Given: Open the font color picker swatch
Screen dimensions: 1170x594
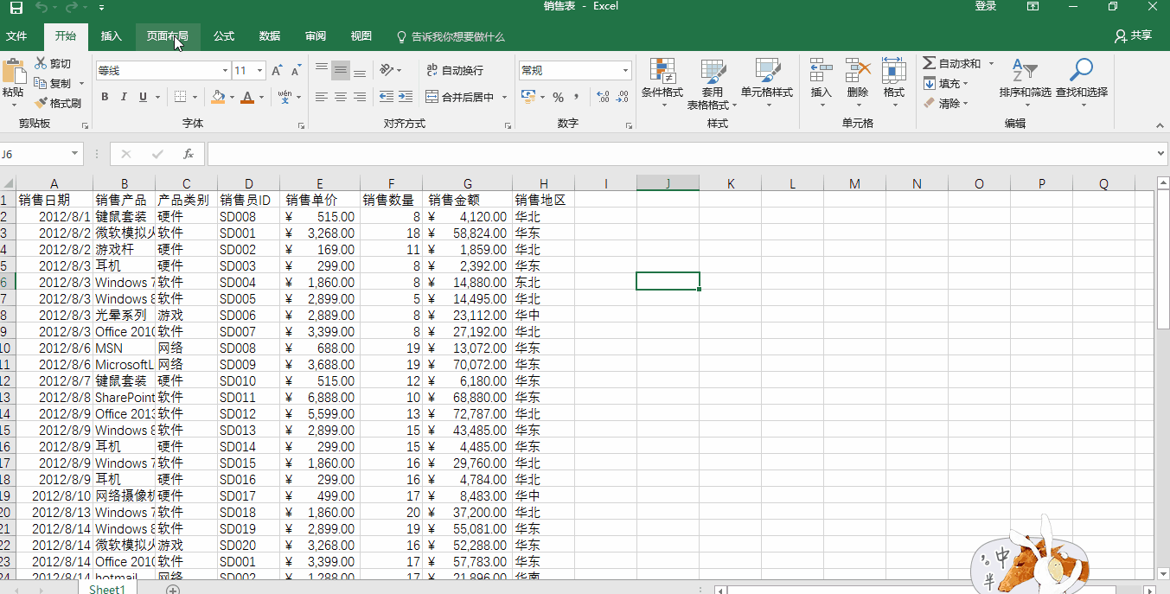Looking at the screenshot, I should click(249, 96).
